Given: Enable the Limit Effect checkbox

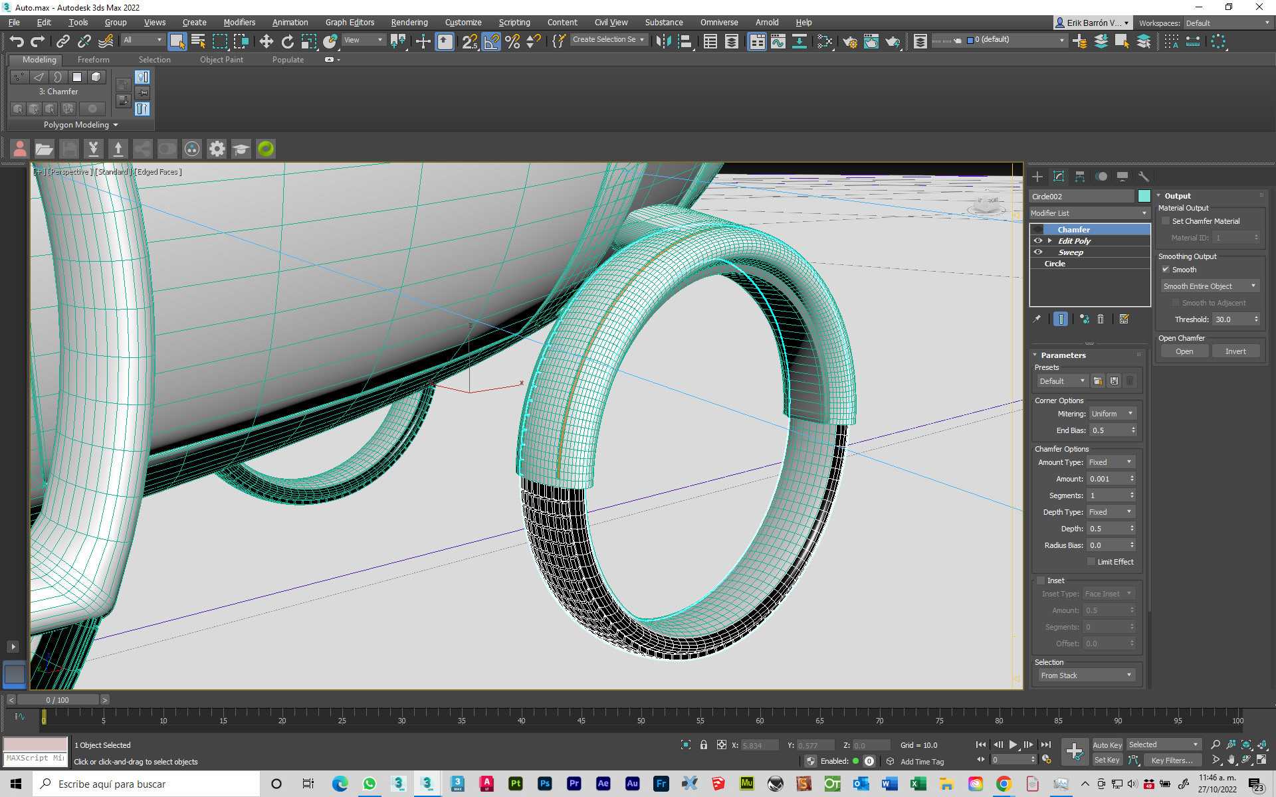Looking at the screenshot, I should pos(1091,562).
